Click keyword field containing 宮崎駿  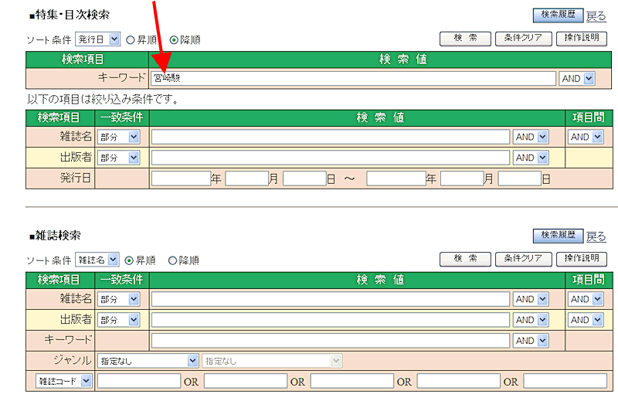click(353, 78)
